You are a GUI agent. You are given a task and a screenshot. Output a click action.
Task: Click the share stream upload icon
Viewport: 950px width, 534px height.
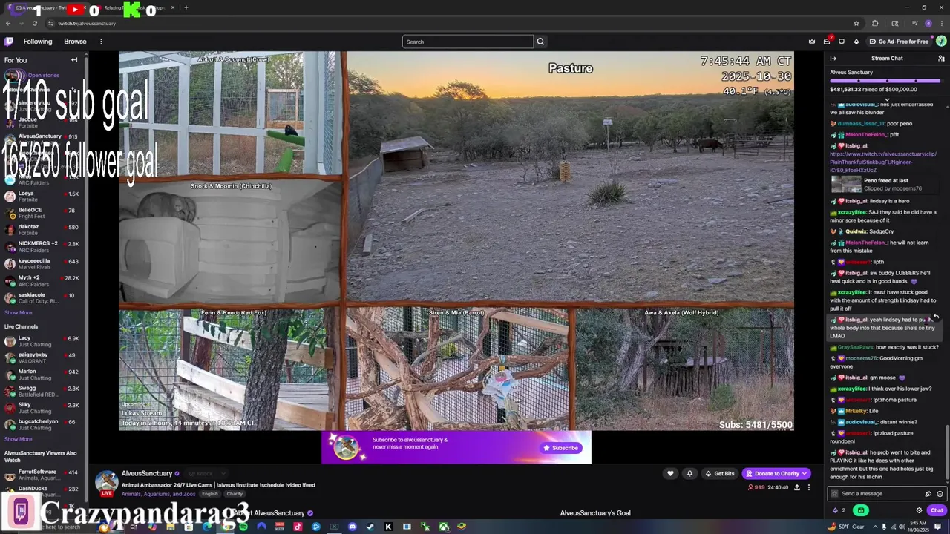[797, 487]
